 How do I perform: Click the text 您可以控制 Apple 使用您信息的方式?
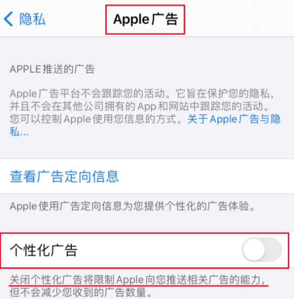tap(93, 119)
